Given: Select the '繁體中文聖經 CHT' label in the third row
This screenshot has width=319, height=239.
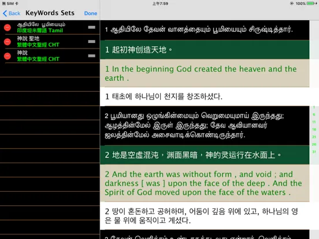Looking at the screenshot, I should (x=38, y=59).
